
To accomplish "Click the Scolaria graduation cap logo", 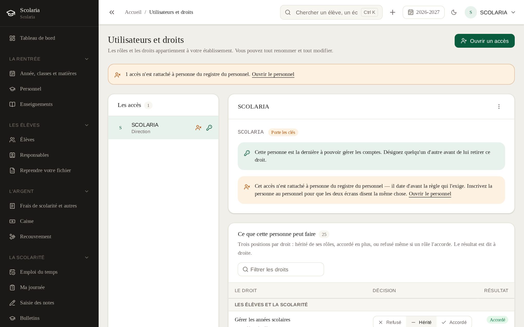I will [11, 13].
